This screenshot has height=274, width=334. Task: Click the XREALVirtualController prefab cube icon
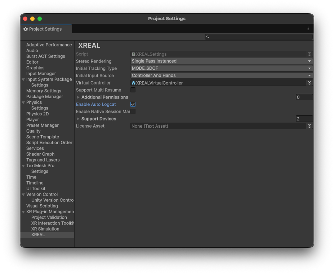pyautogui.click(x=133, y=83)
